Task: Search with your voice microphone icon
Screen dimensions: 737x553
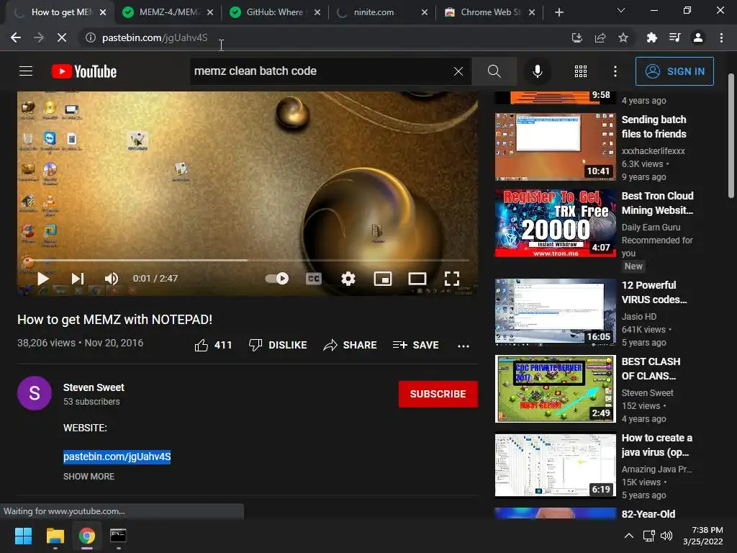Action: 537,71
